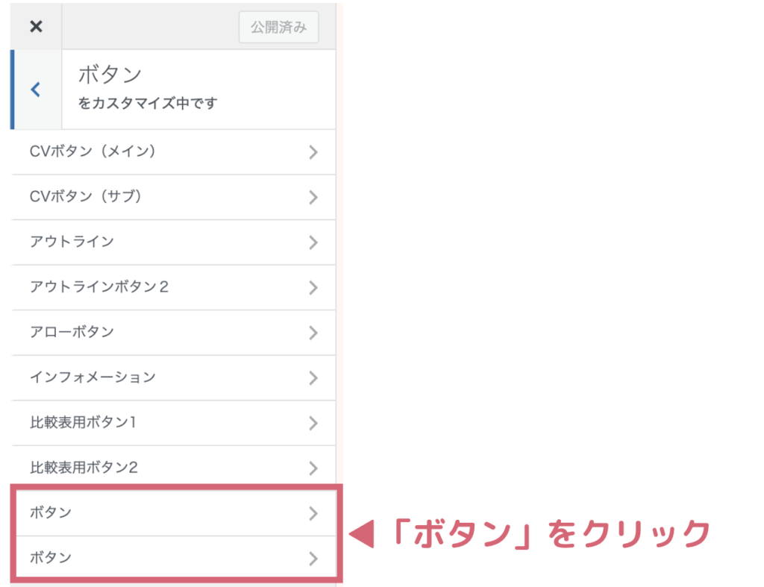Open 比較表用ボタン2 settings
This screenshot has width=764, height=587.
(x=173, y=467)
